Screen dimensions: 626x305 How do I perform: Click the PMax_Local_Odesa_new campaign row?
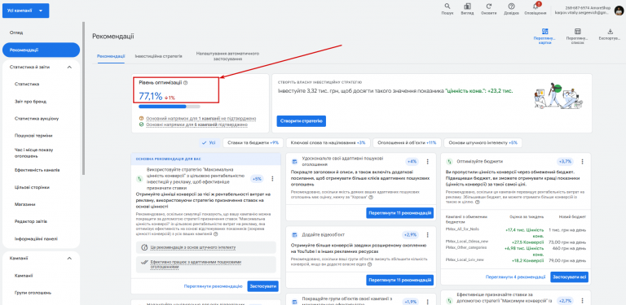516,242
